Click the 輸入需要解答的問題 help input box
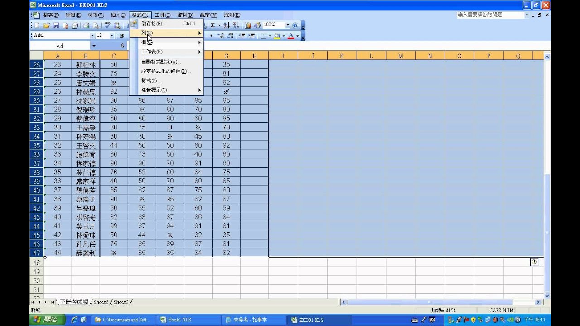The width and height of the screenshot is (580, 326). tap(490, 15)
